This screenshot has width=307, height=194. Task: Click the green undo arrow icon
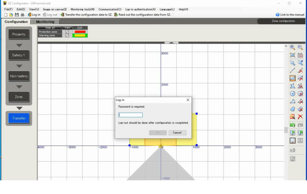point(293,125)
